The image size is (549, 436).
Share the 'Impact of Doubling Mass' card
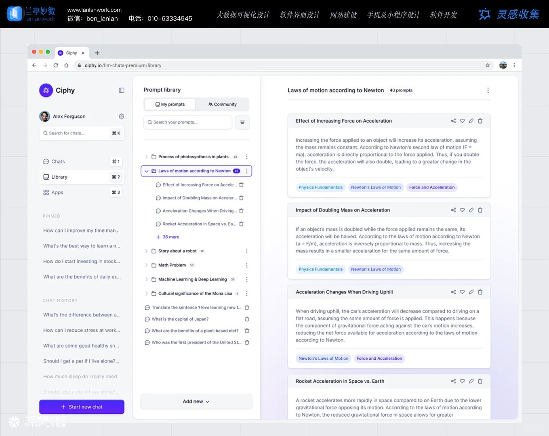(x=453, y=210)
